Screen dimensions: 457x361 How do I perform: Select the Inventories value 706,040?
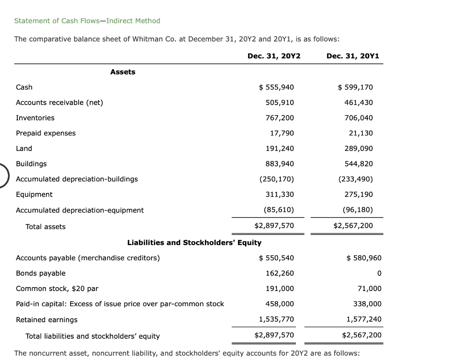(359, 118)
